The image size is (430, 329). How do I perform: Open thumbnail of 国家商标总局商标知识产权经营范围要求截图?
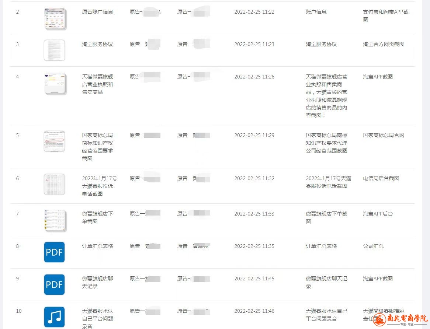click(x=54, y=141)
